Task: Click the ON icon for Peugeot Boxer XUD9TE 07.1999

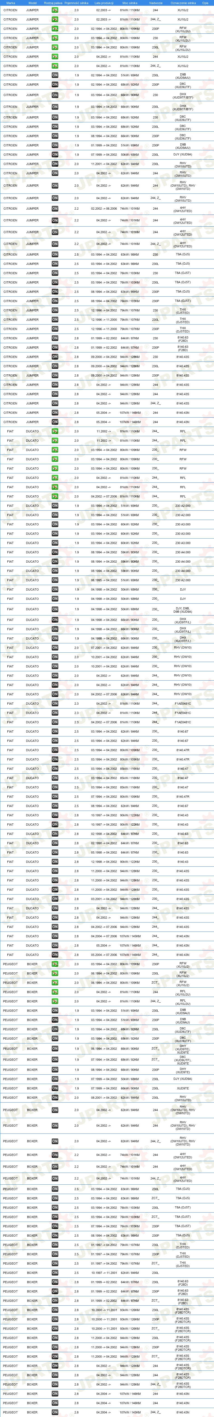Action: click(x=55, y=1089)
